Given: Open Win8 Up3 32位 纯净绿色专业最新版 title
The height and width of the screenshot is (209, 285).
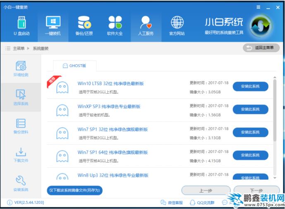Looking at the screenshot, I should 113,175.
